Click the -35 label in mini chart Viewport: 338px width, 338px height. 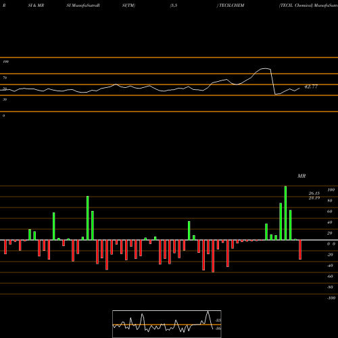click(x=218, y=320)
